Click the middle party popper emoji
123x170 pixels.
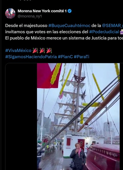point(42,51)
